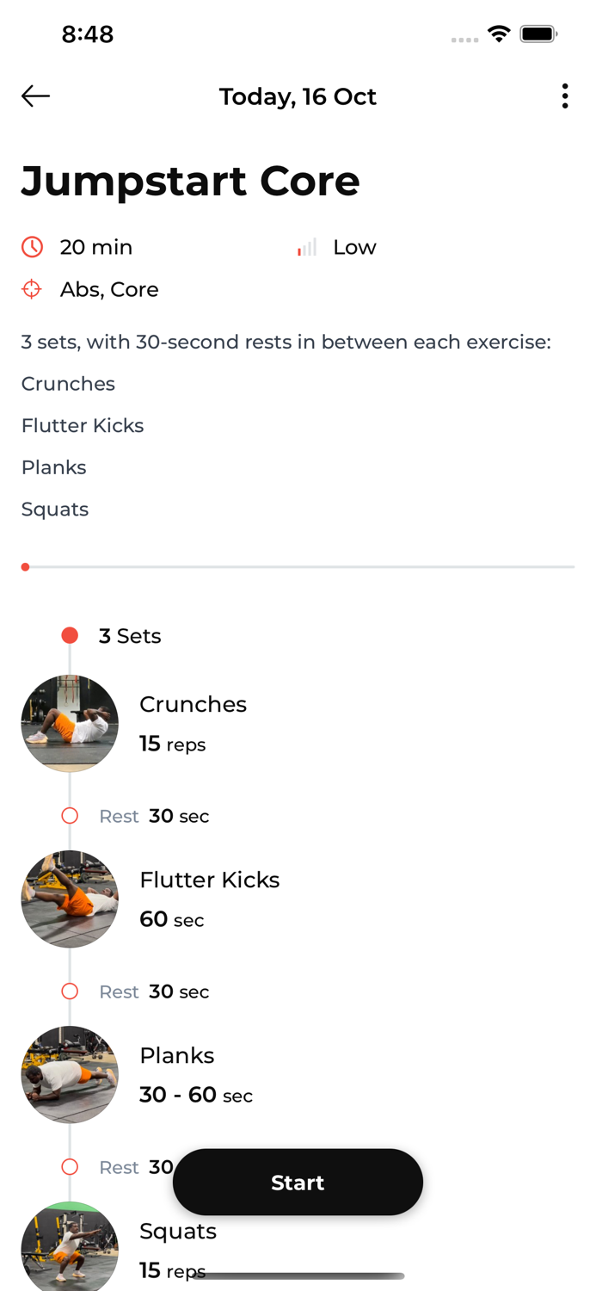Image resolution: width=596 pixels, height=1291 pixels.
Task: Open the three-dot more options menu
Action: coord(565,96)
